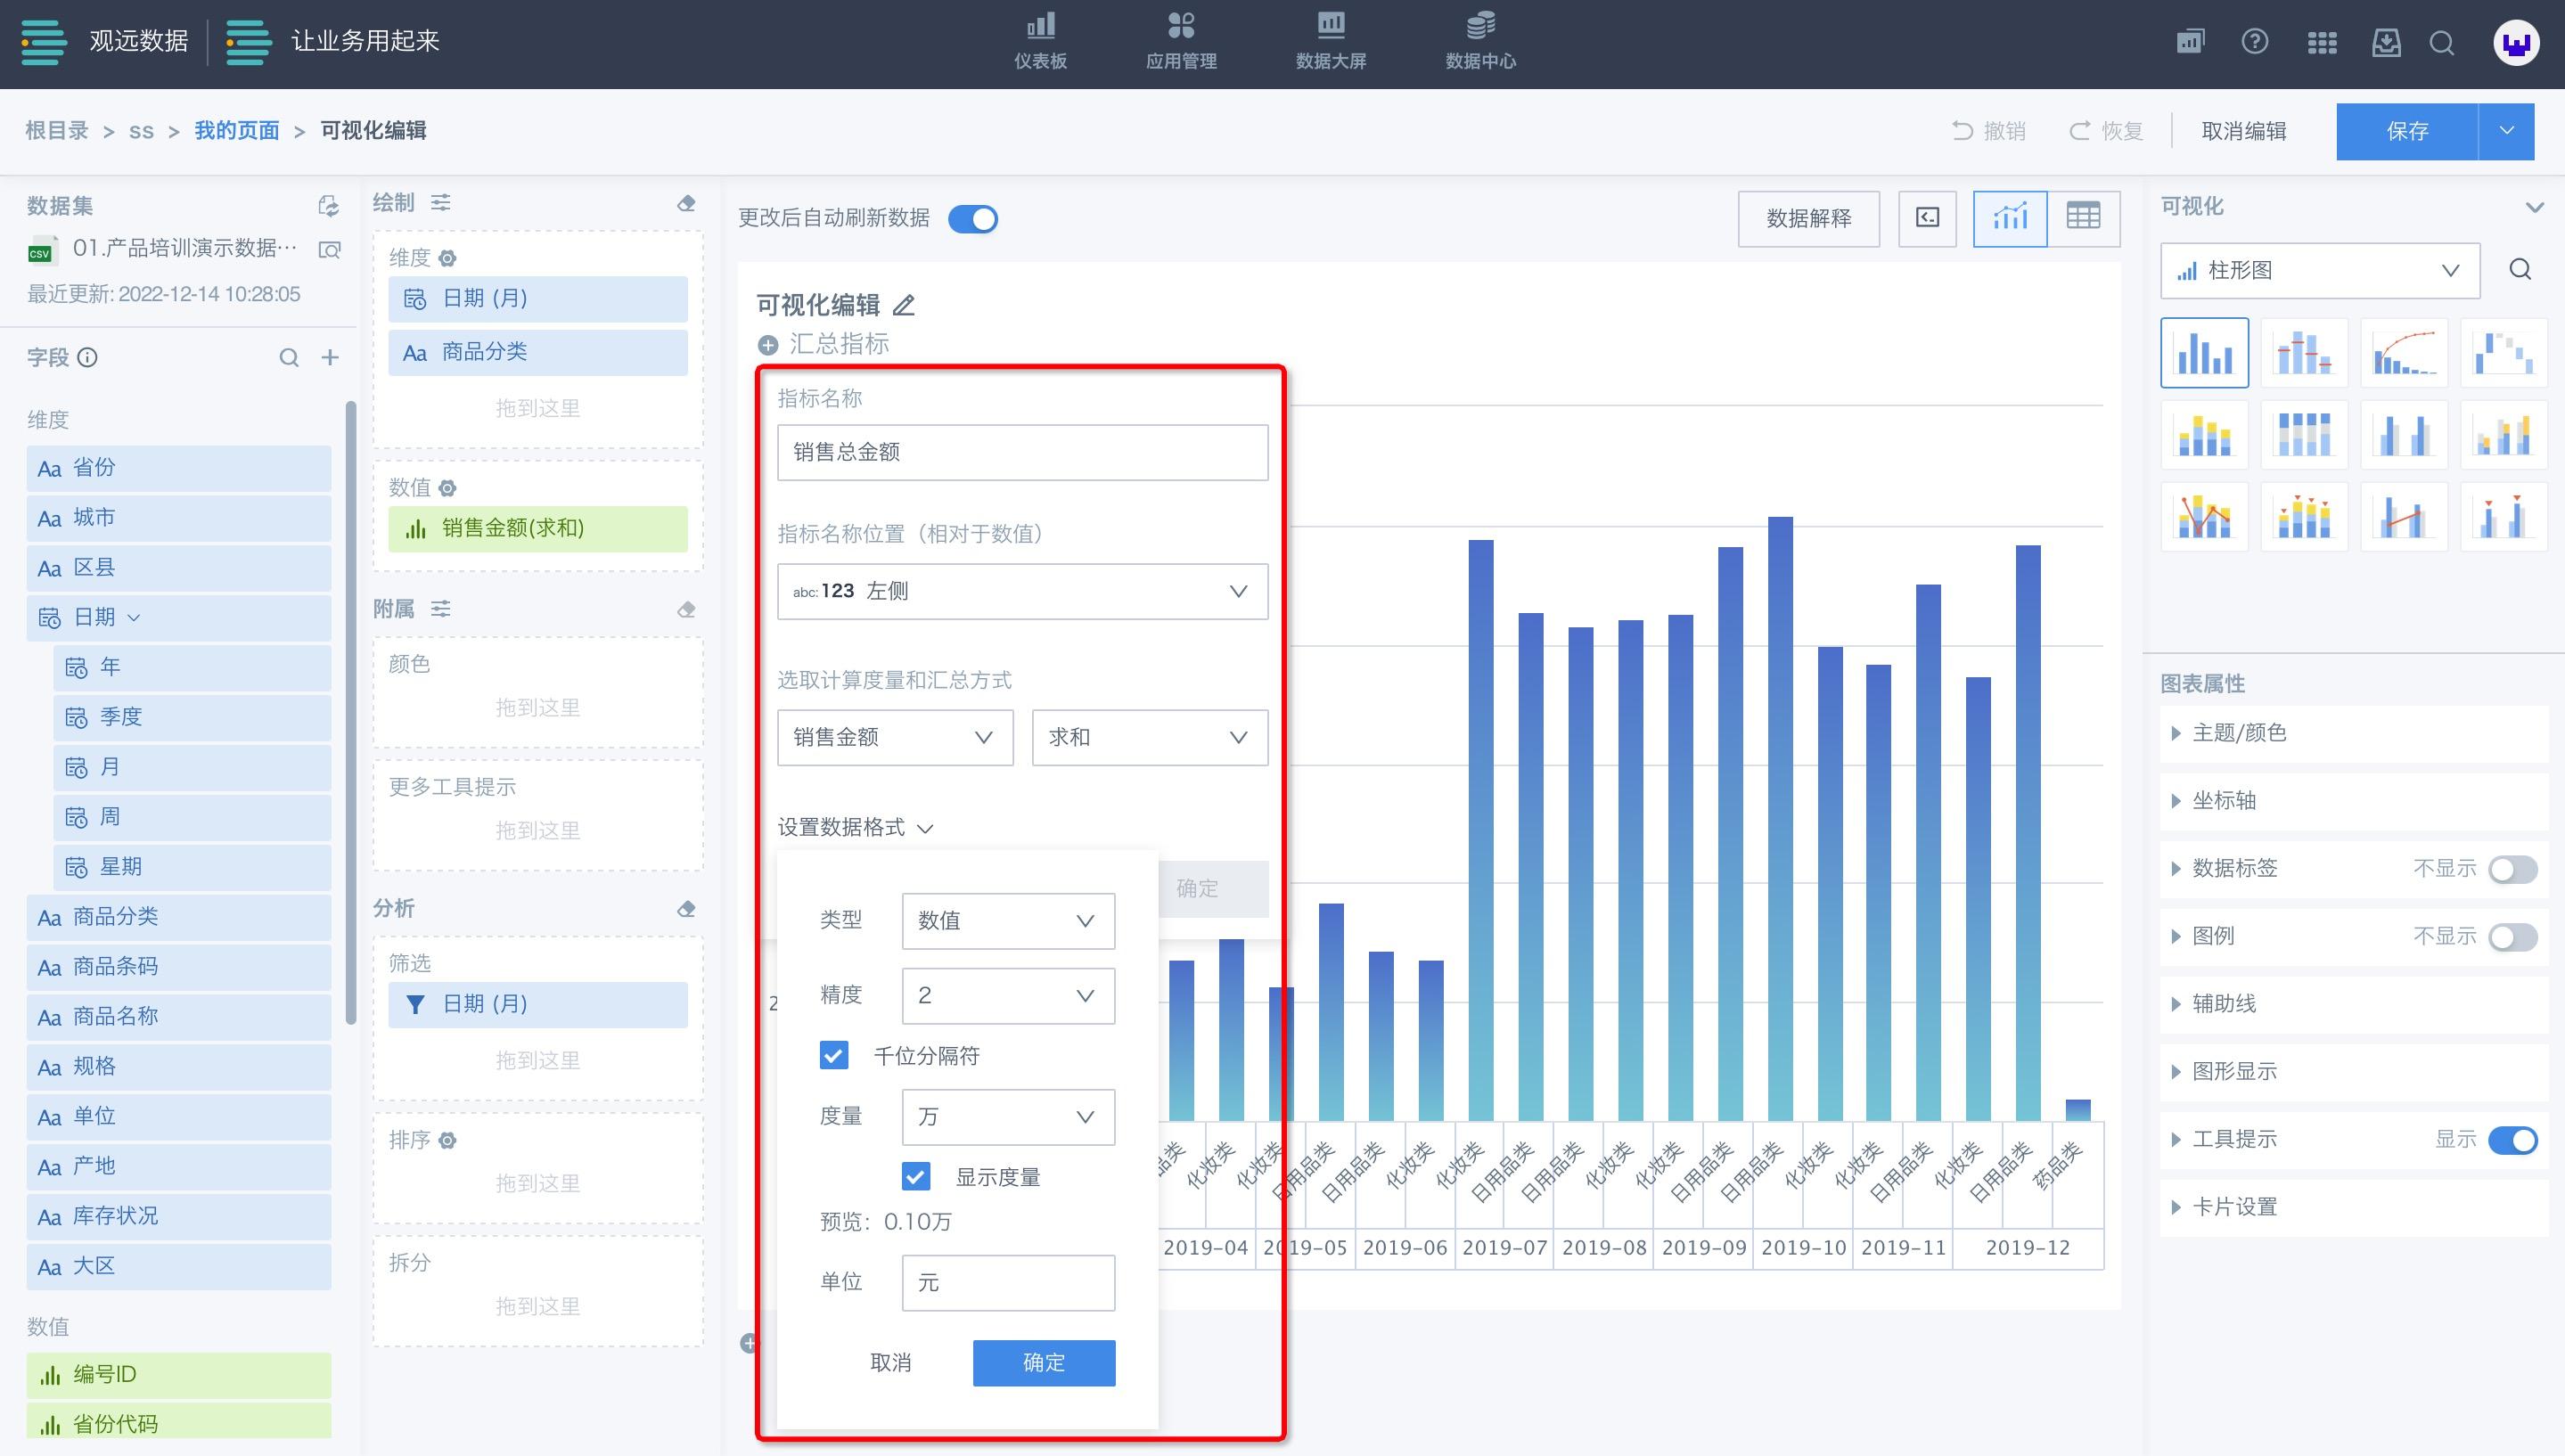Toggle the 图例 display switch
Screen dimensions: 2565x1456
click(2512, 937)
